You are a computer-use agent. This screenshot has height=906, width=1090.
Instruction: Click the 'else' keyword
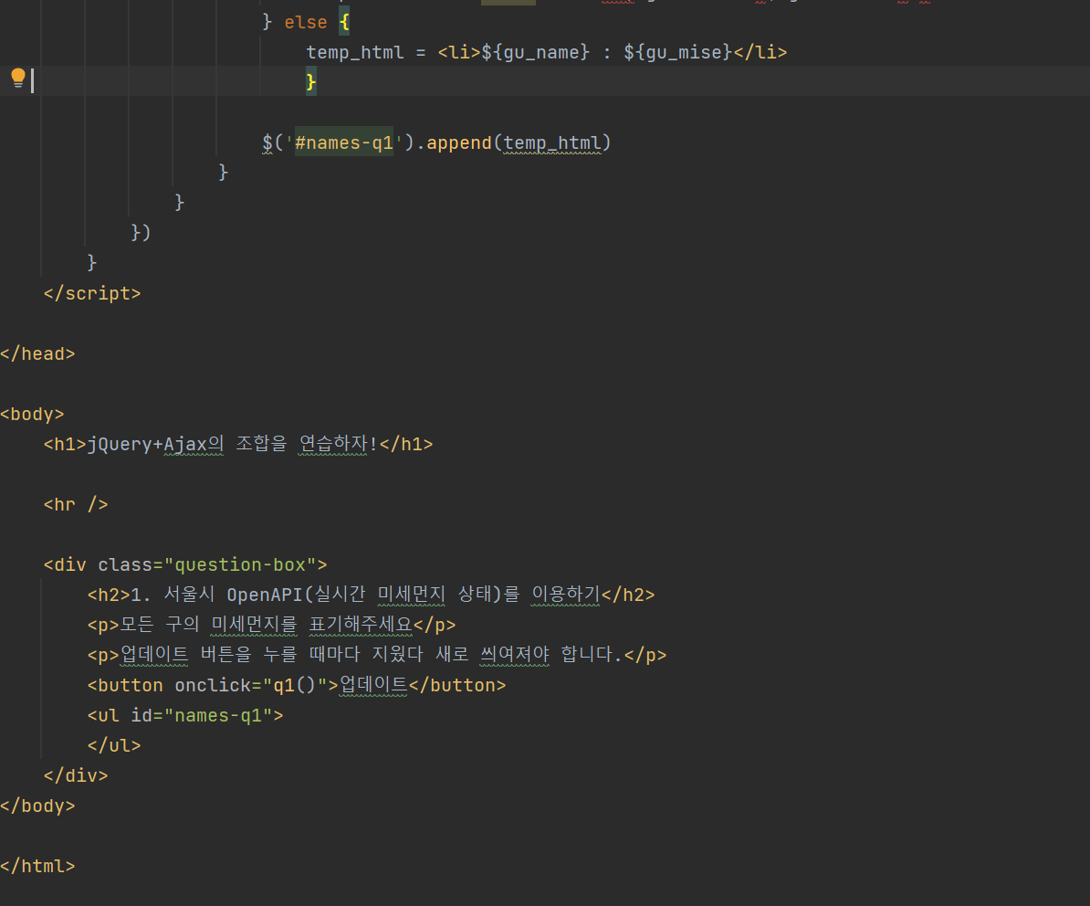coord(306,22)
